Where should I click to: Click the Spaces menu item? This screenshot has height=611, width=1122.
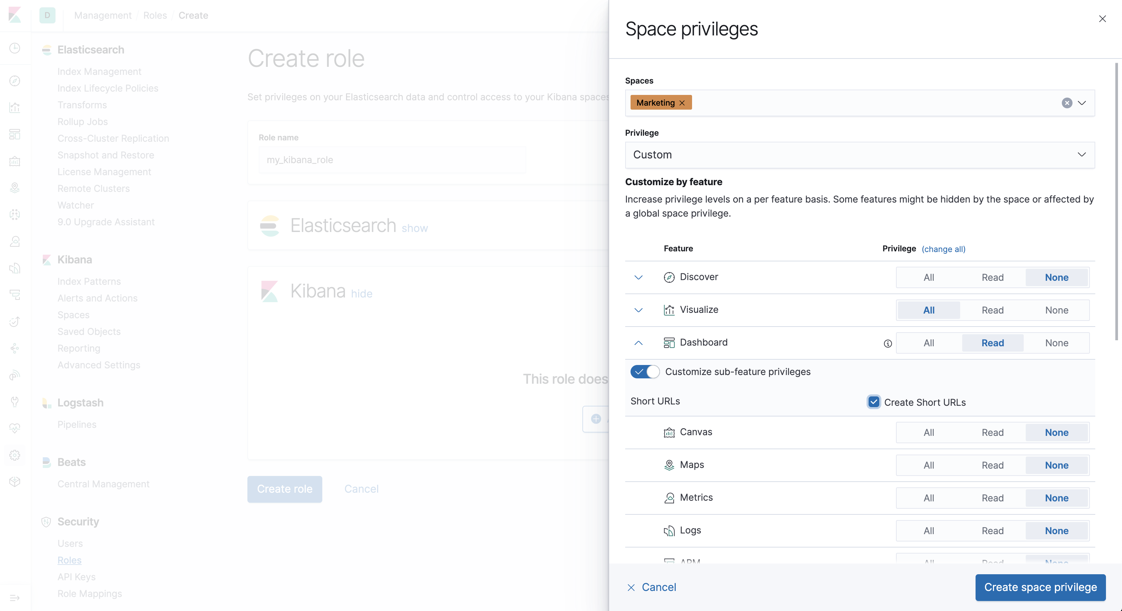pyautogui.click(x=73, y=315)
